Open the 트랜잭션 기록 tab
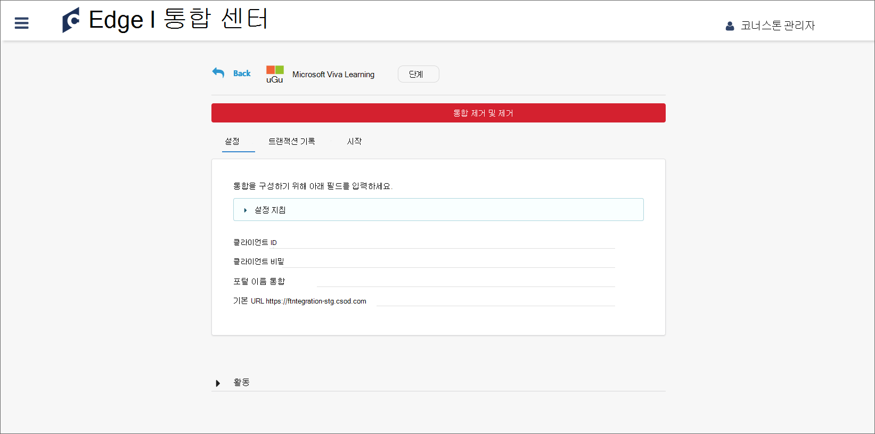Viewport: 875px width, 434px height. click(x=291, y=141)
